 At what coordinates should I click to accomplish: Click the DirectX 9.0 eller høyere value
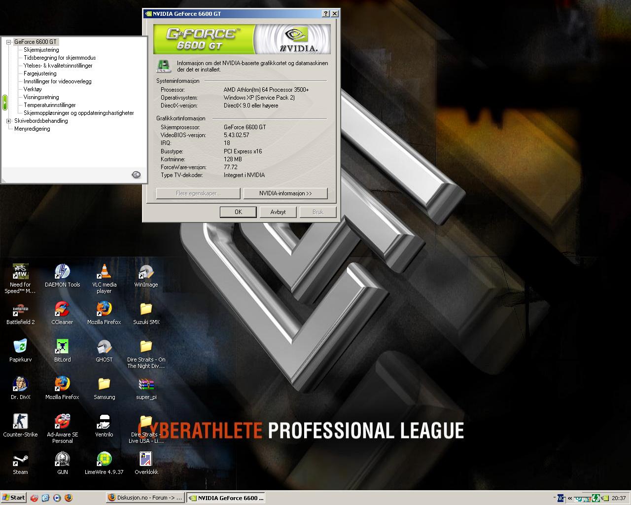click(251, 106)
